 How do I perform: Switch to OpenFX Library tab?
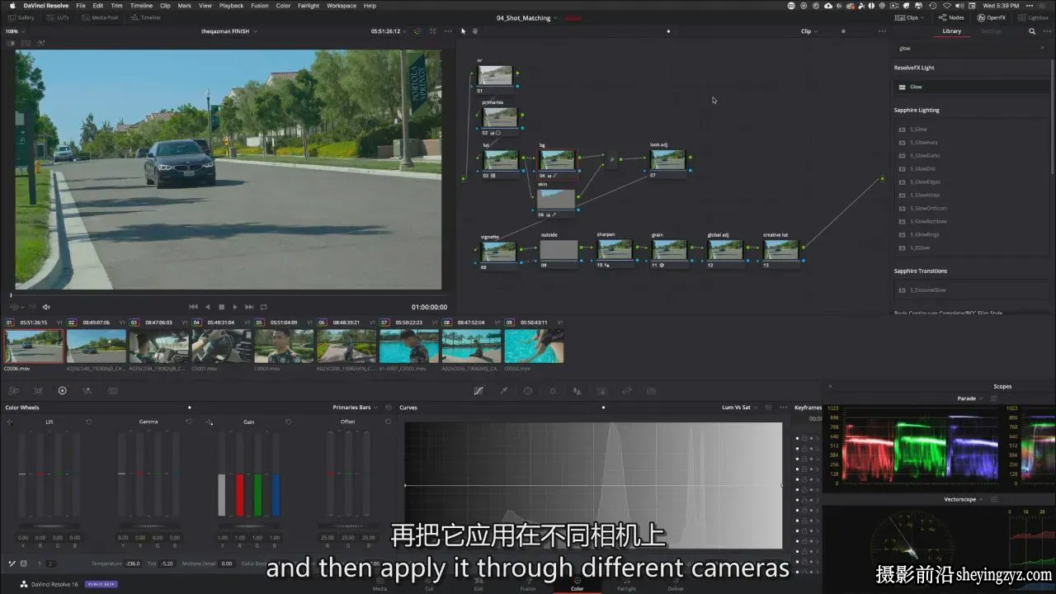pos(951,31)
